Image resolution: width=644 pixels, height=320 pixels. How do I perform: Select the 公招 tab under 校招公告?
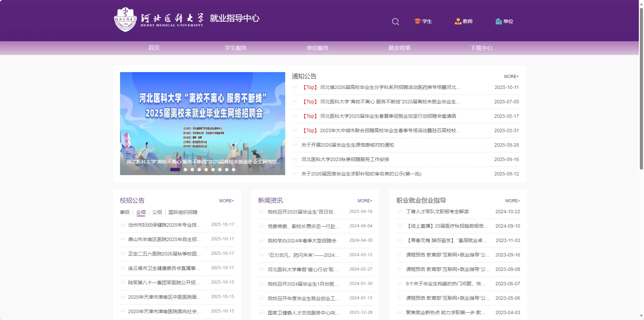157,212
